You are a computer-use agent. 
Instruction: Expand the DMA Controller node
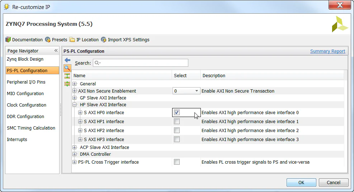[75, 154]
